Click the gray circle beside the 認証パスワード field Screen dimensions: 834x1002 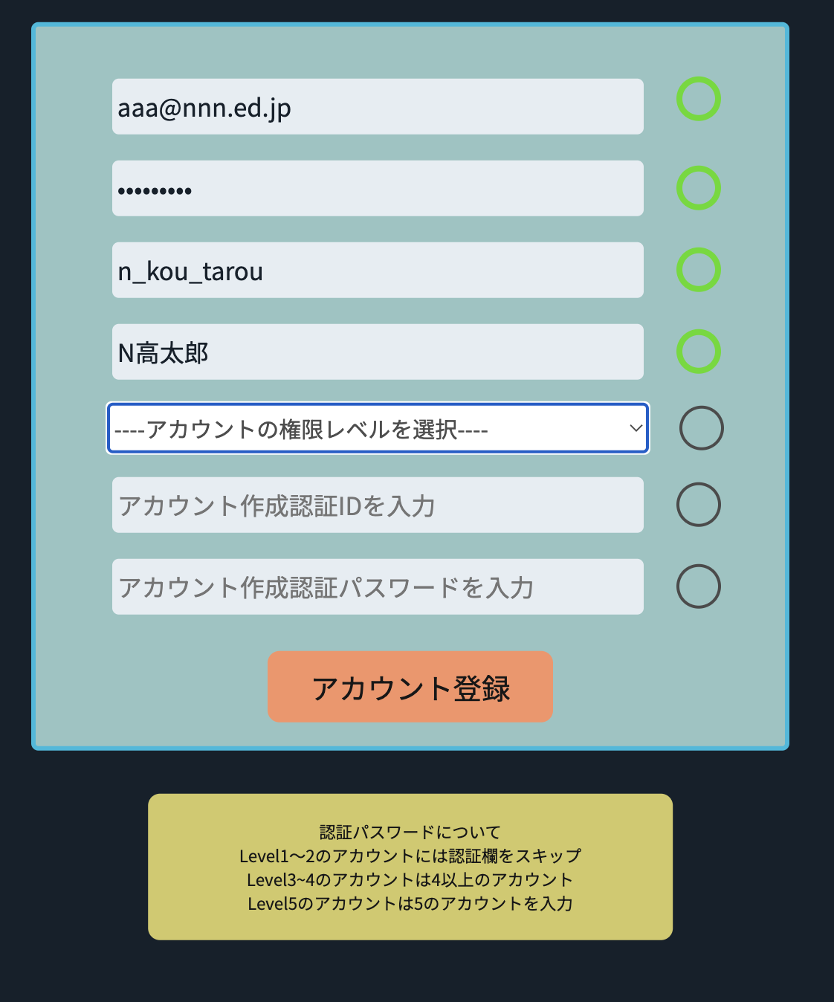point(699,586)
